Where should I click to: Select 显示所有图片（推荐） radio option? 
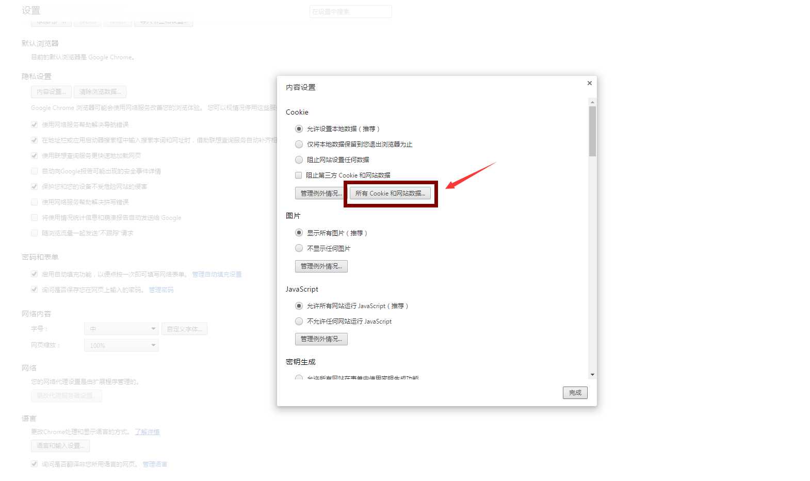click(299, 233)
